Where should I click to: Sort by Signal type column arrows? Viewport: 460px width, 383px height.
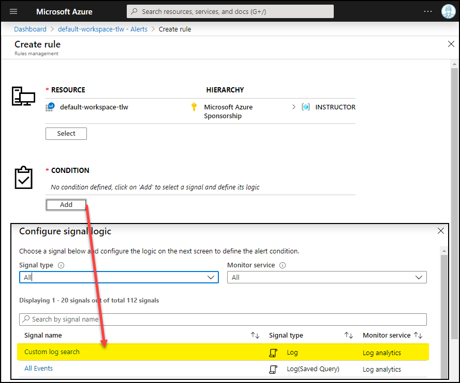tap(349, 336)
